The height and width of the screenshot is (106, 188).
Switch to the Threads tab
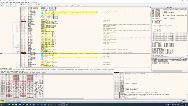pos(68,6)
